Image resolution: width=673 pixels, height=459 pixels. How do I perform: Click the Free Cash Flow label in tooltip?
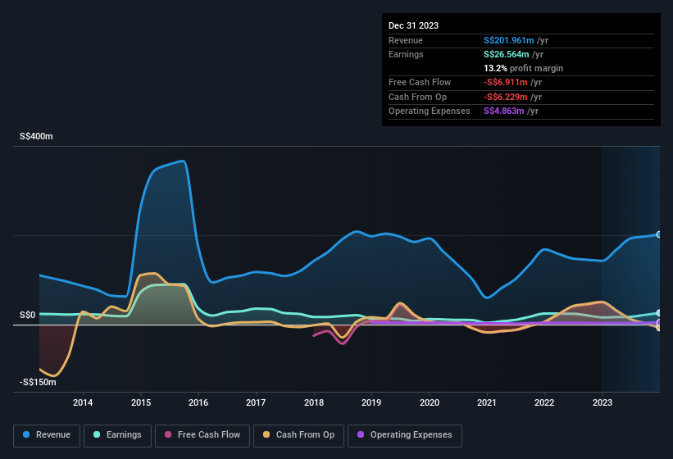pyautogui.click(x=420, y=82)
